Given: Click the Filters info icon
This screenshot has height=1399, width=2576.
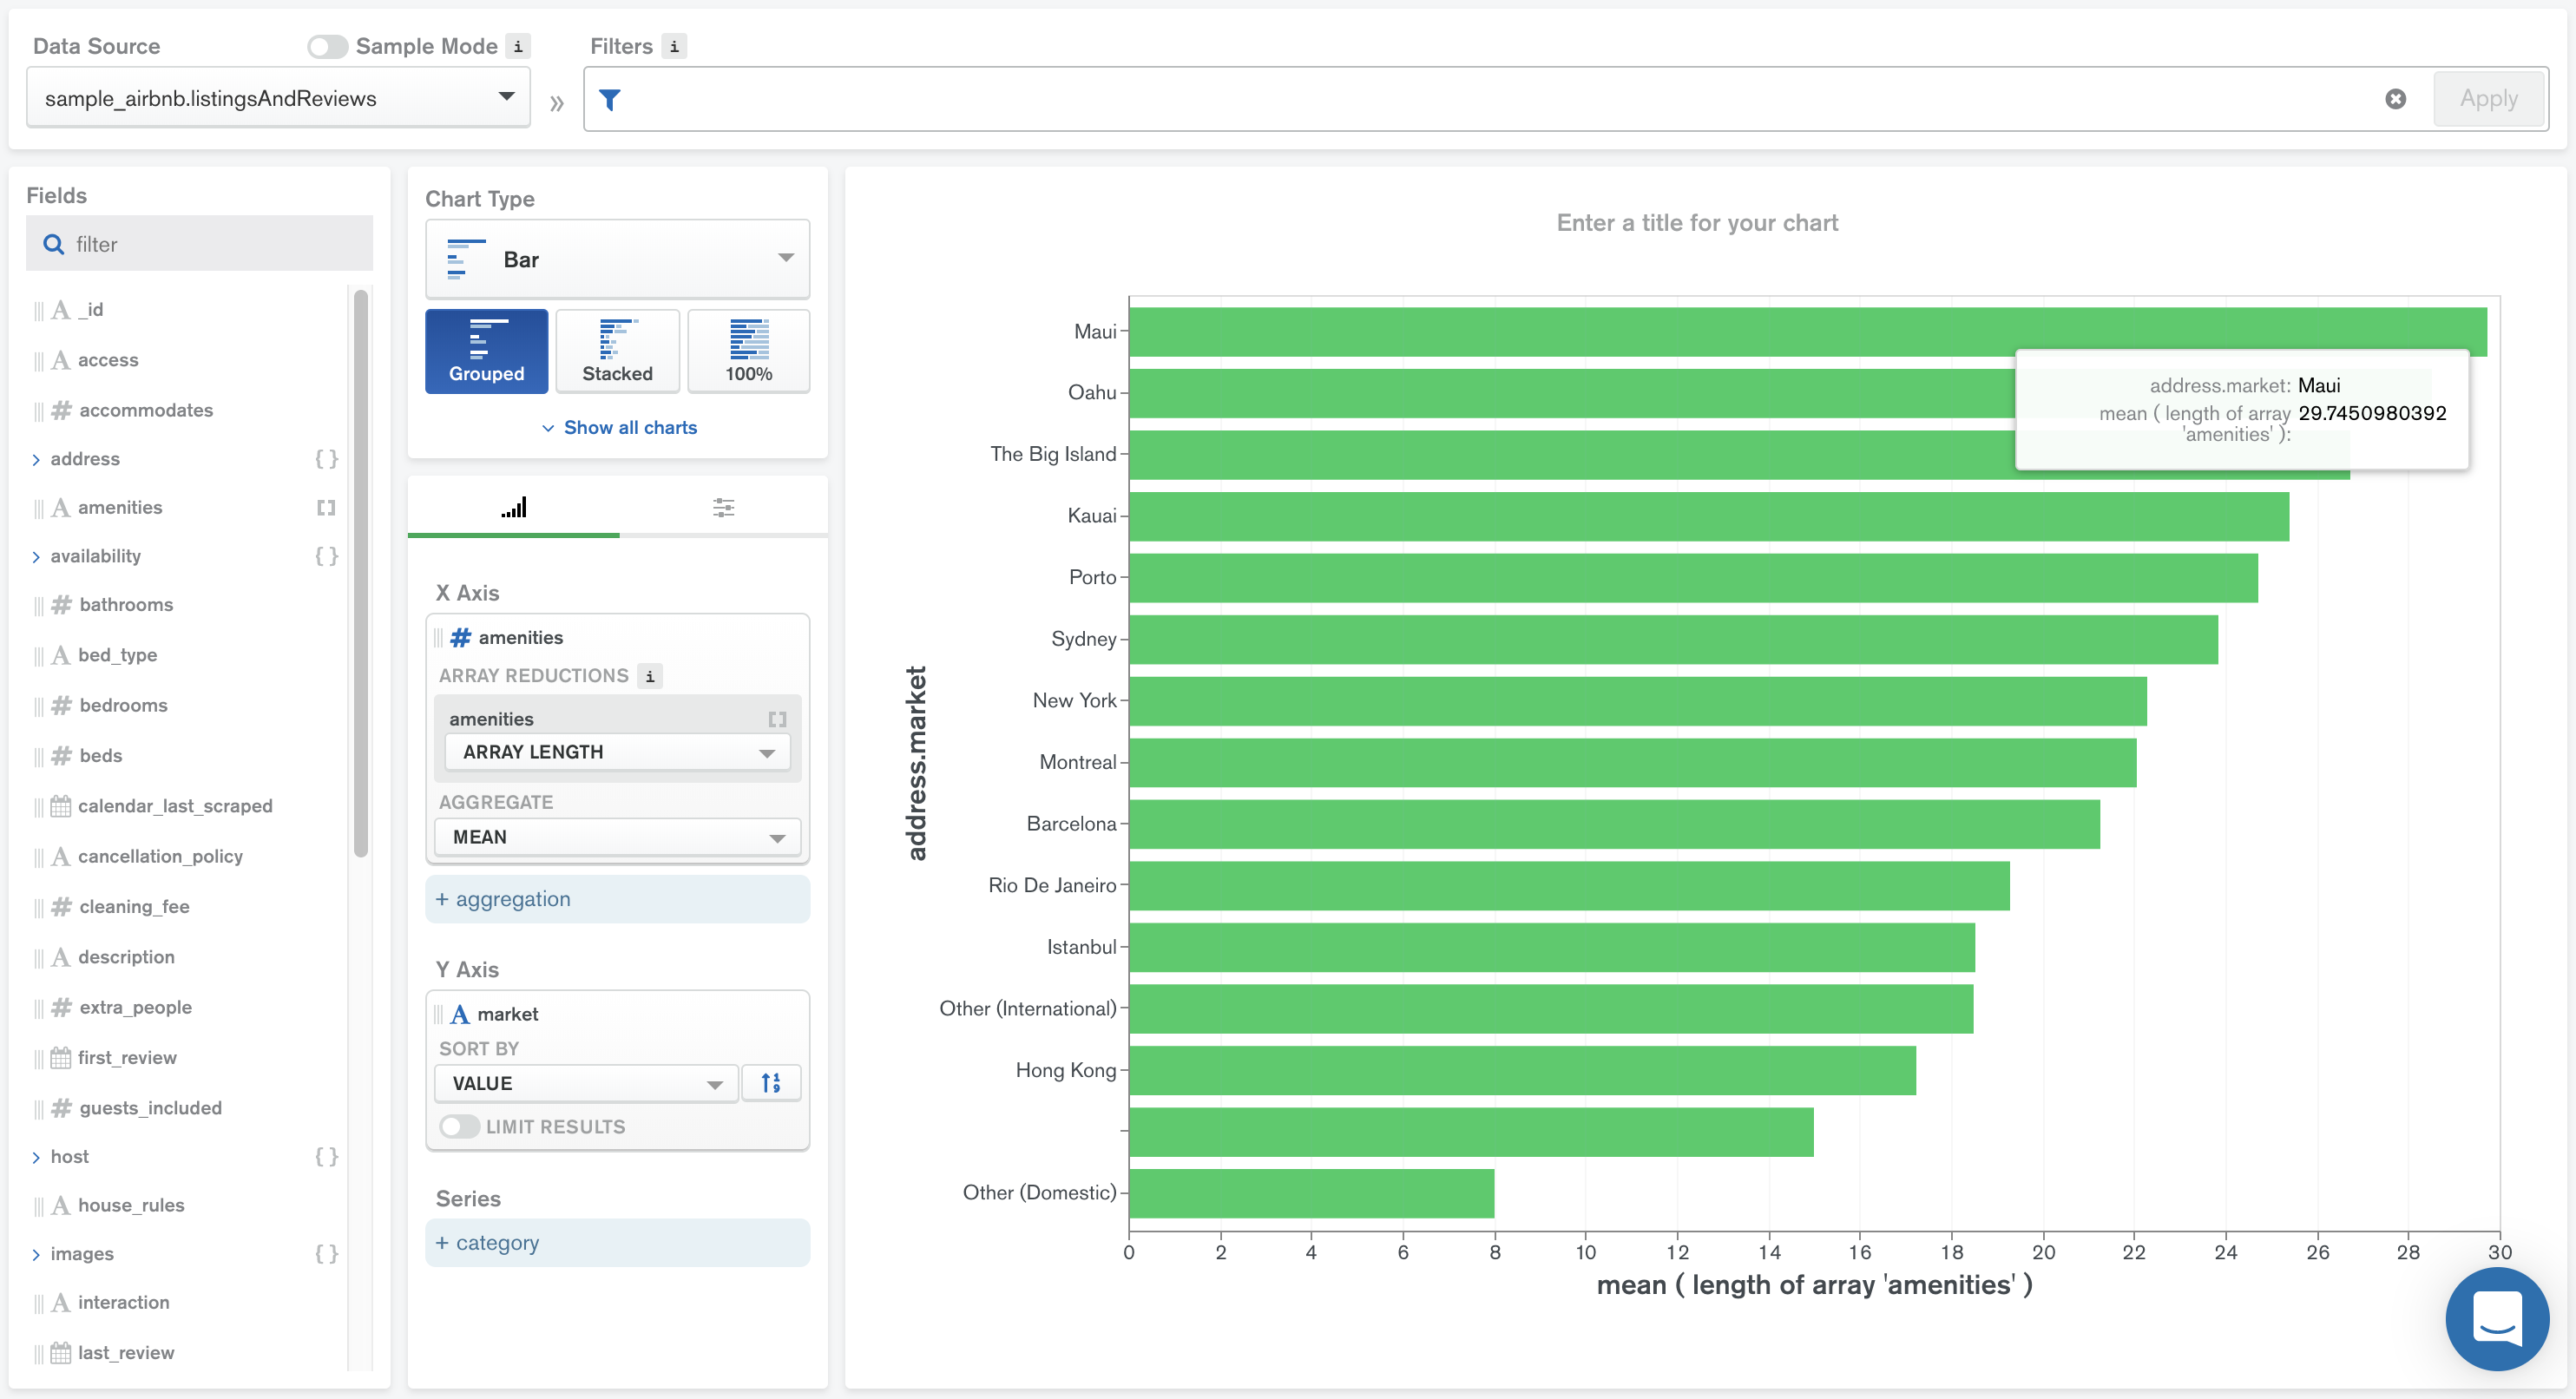Looking at the screenshot, I should (674, 46).
